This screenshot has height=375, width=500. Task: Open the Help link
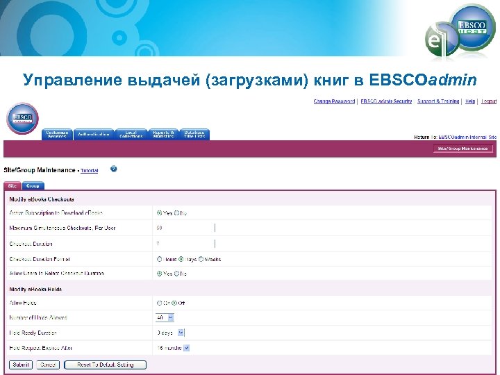[470, 101]
